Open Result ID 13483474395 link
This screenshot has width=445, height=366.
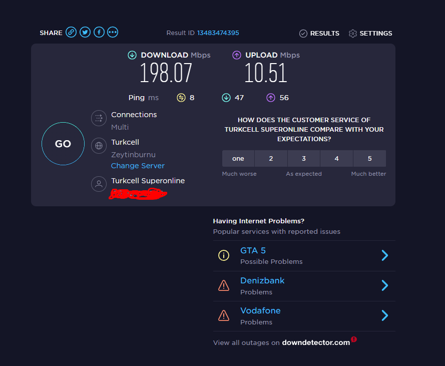[218, 33]
